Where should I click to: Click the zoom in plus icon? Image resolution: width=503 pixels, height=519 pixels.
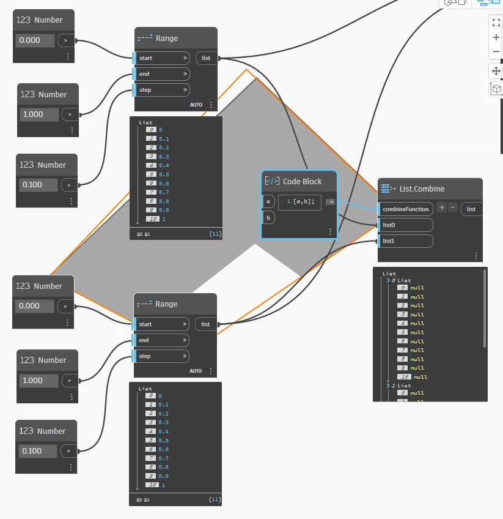pyautogui.click(x=496, y=37)
